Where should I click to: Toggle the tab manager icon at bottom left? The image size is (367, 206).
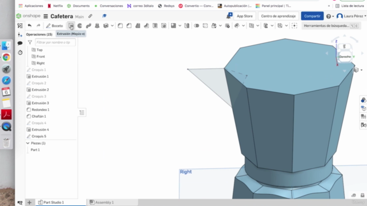tap(20, 203)
